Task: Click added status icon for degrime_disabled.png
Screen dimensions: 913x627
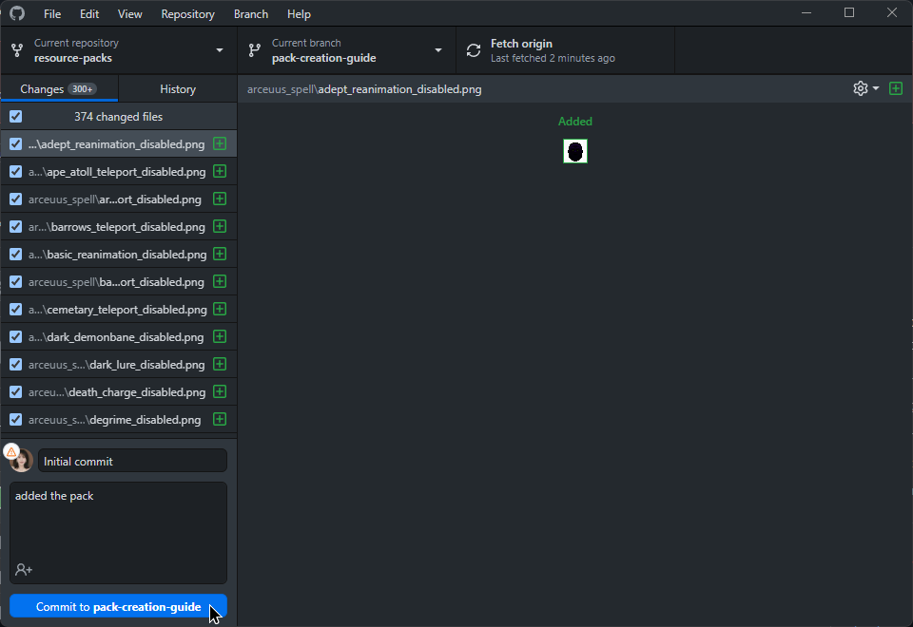Action: [x=220, y=419]
